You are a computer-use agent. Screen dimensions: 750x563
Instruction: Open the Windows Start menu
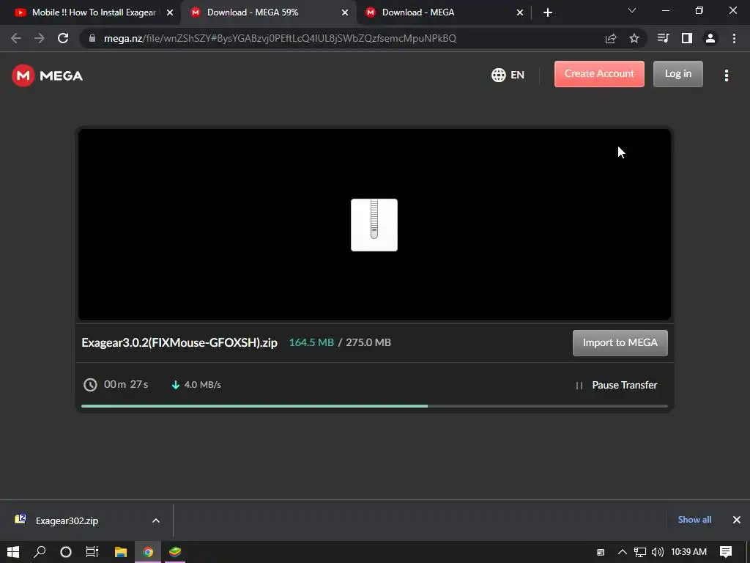(x=13, y=552)
